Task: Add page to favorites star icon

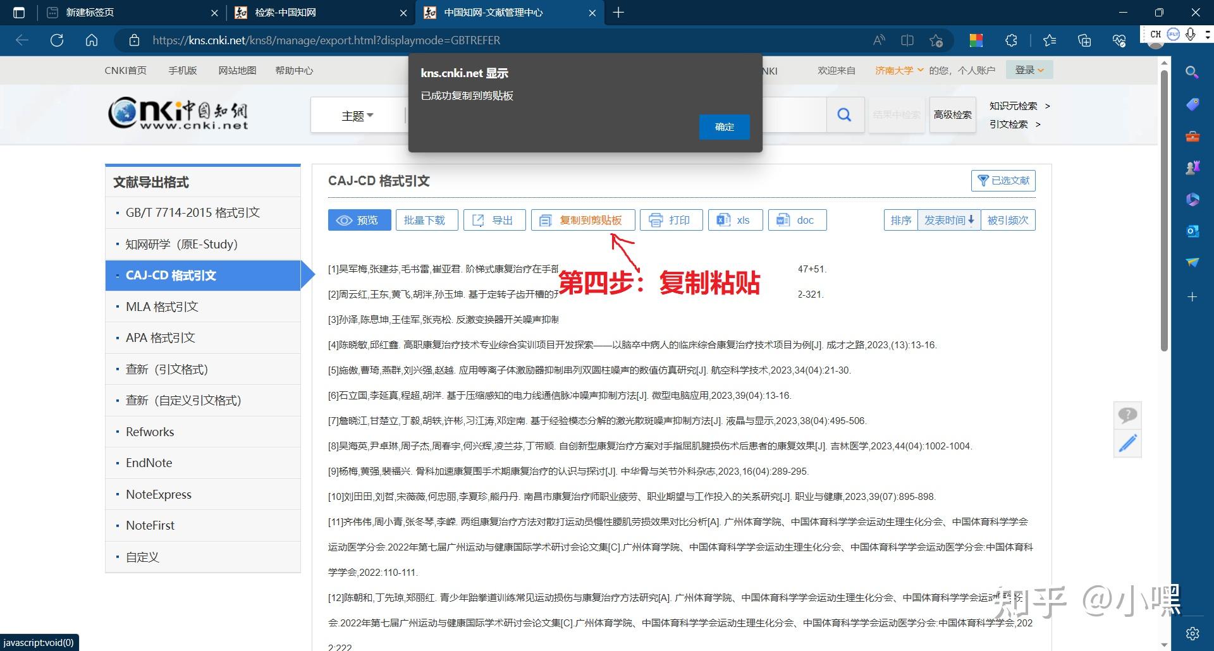Action: 936,40
